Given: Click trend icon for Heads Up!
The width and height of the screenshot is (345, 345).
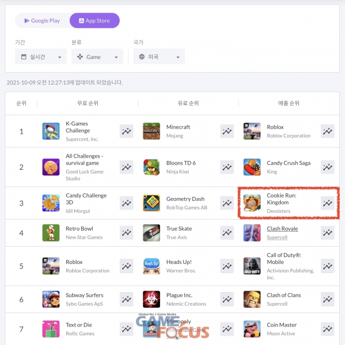Looking at the screenshot, I should pyautogui.click(x=227, y=266).
